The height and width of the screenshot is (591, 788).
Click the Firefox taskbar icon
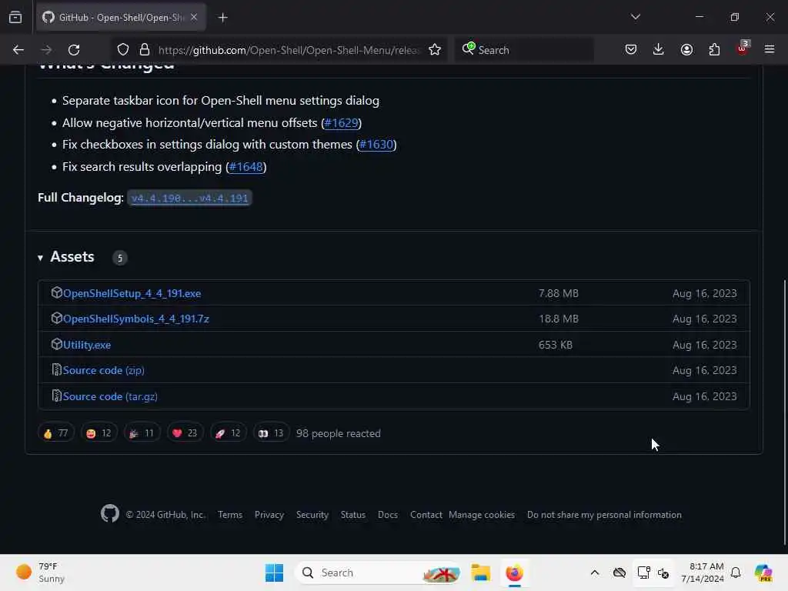[514, 573]
